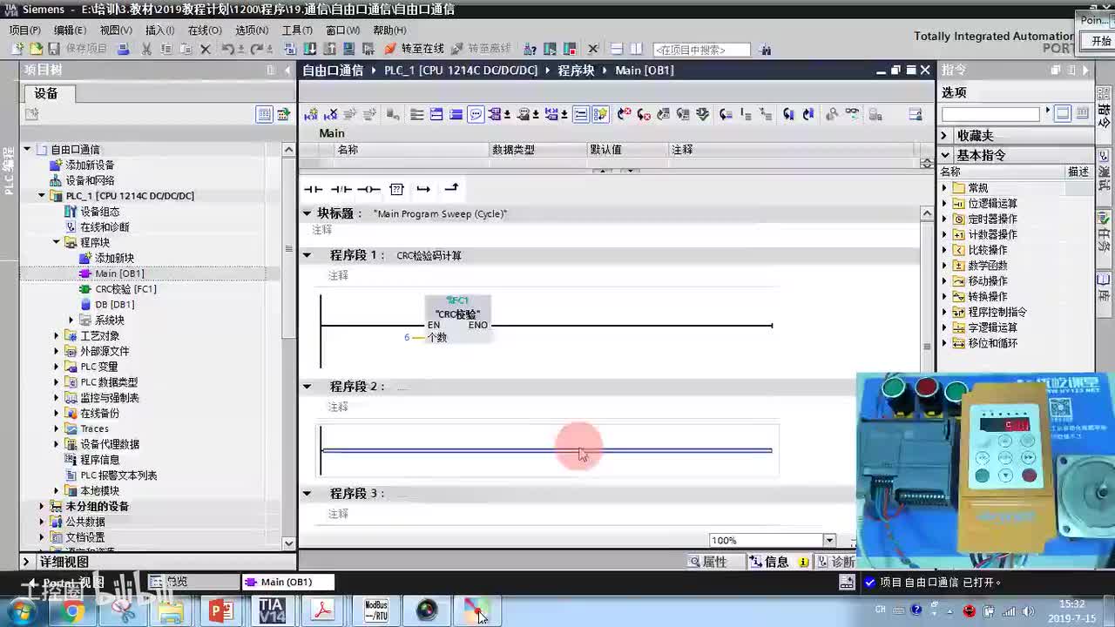
Task: Open PowerPoint from the Windows taskbar
Action: [221, 610]
